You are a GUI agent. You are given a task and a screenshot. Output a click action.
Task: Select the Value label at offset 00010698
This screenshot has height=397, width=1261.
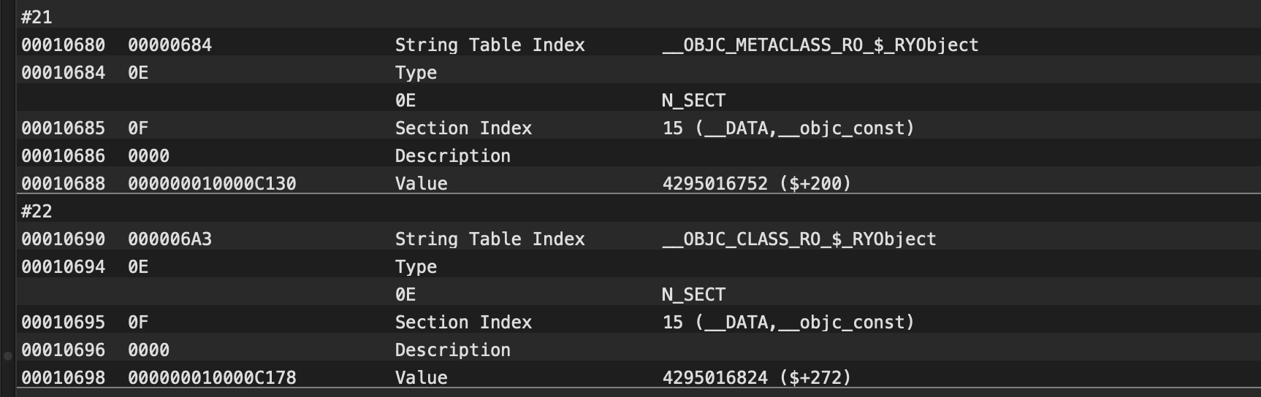point(421,378)
